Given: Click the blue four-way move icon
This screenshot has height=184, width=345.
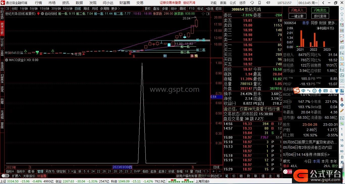Looking at the screenshot, I should pos(342,105).
